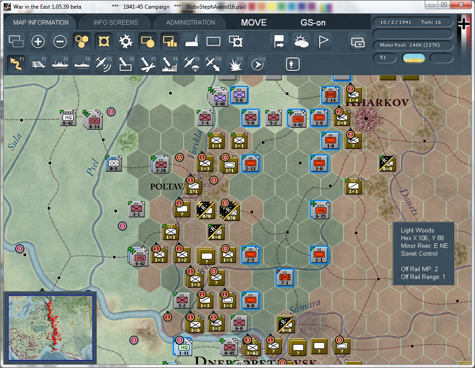Activate the F5 air recon mode
Screen dimensions: 475x368
(x=104, y=63)
